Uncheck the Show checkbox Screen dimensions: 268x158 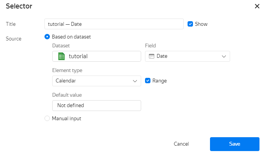(x=190, y=24)
